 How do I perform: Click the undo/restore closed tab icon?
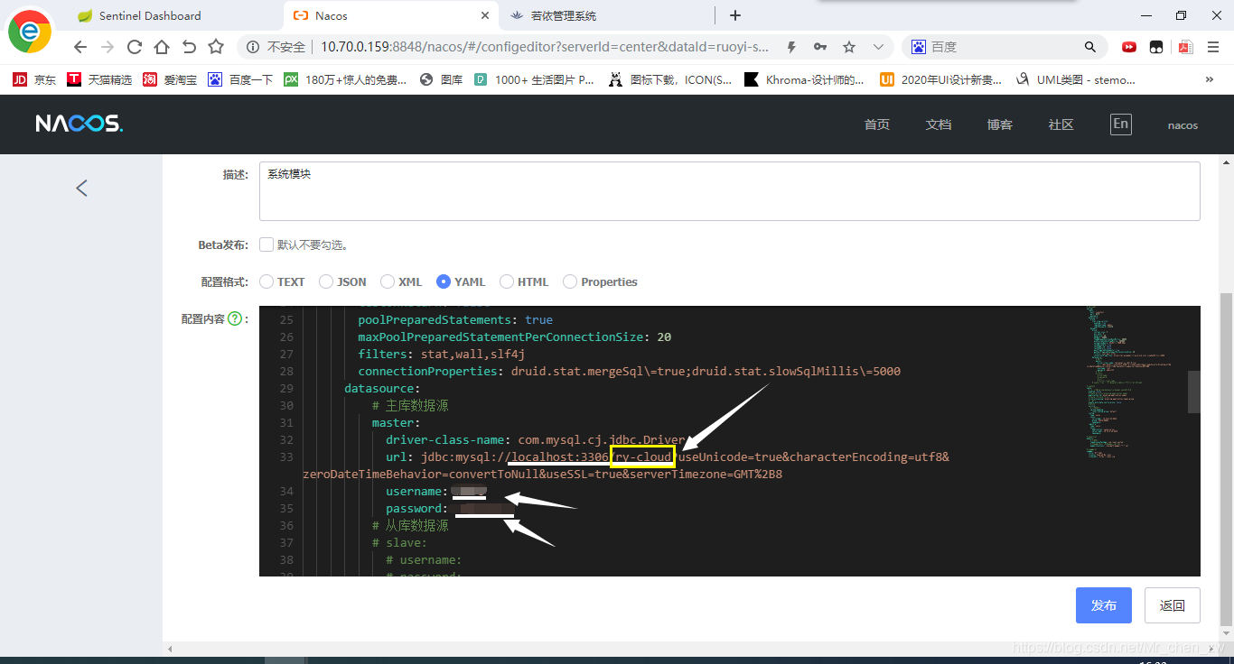(189, 47)
